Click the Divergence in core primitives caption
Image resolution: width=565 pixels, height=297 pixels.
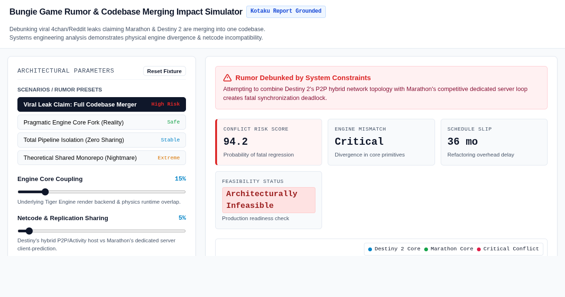(370, 155)
